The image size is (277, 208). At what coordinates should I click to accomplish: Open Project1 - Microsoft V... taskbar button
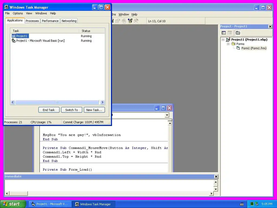[x=50, y=204]
